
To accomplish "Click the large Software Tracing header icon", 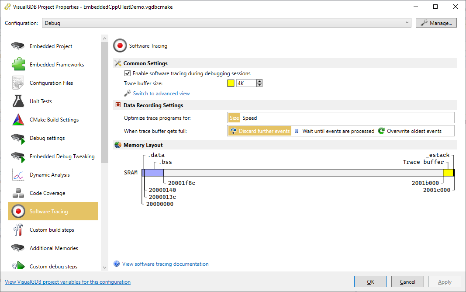I will click(x=120, y=46).
